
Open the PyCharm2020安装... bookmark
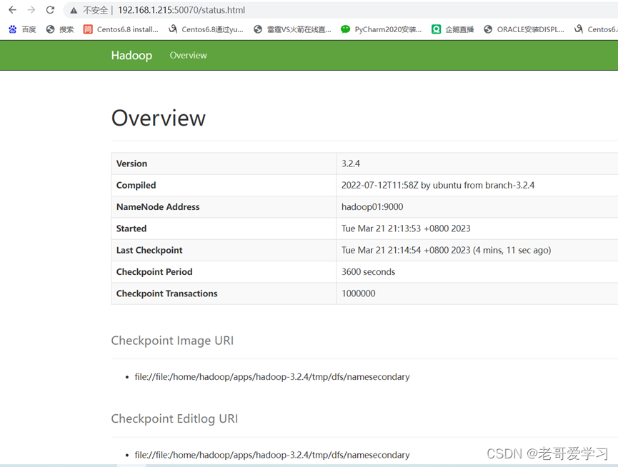tap(381, 29)
